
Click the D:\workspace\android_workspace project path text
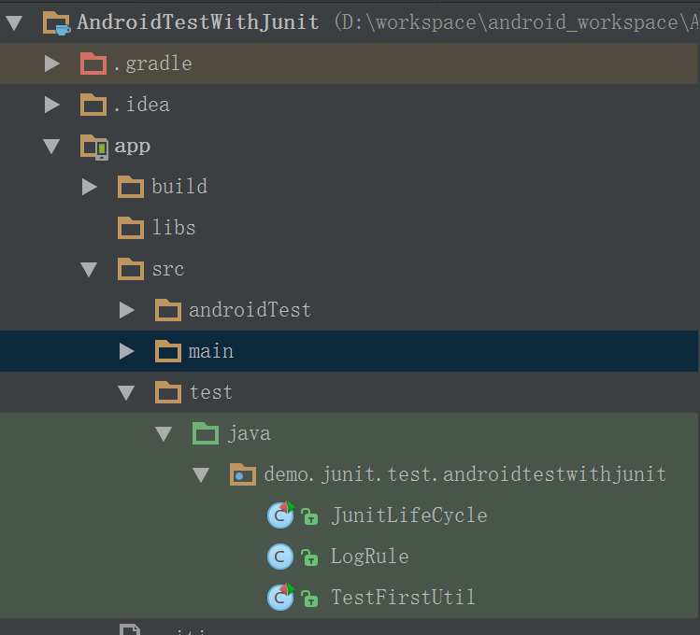pos(517,22)
